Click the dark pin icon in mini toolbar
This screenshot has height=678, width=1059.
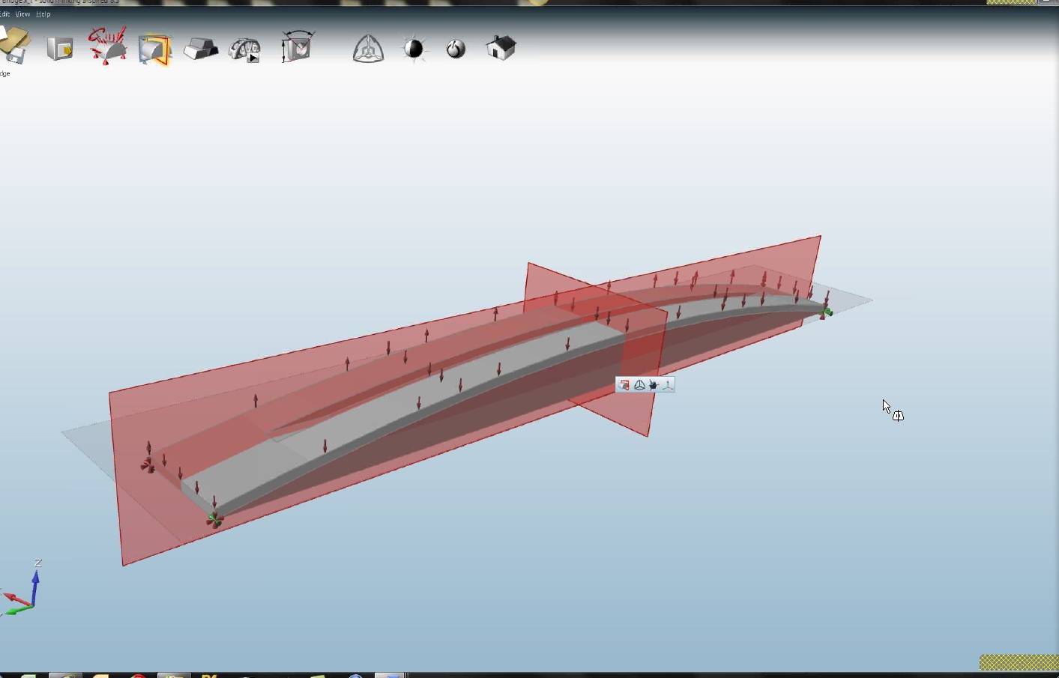pos(653,385)
